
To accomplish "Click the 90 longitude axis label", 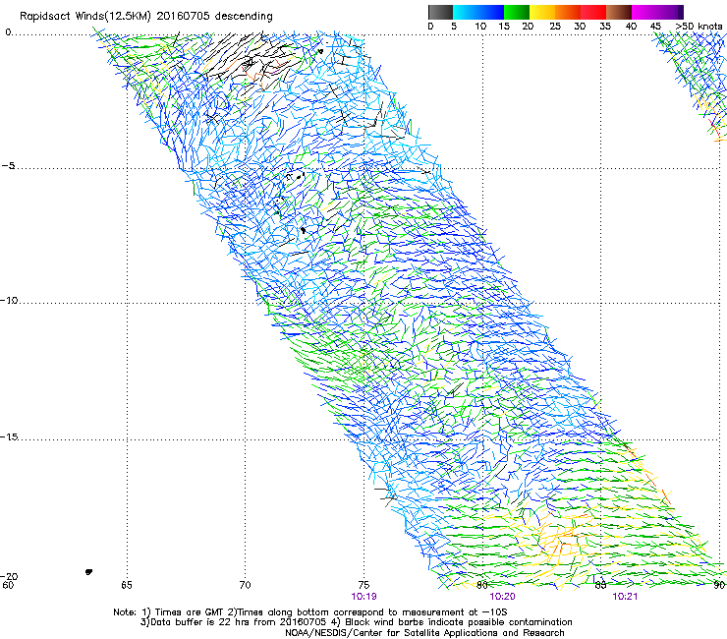I will click(719, 585).
